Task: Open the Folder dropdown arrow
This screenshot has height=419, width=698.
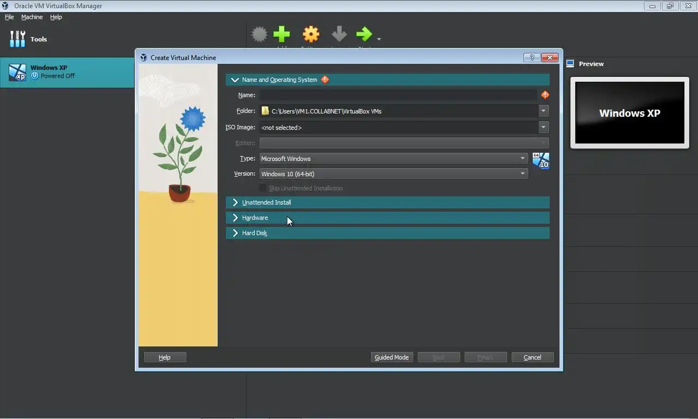Action: pyautogui.click(x=543, y=111)
